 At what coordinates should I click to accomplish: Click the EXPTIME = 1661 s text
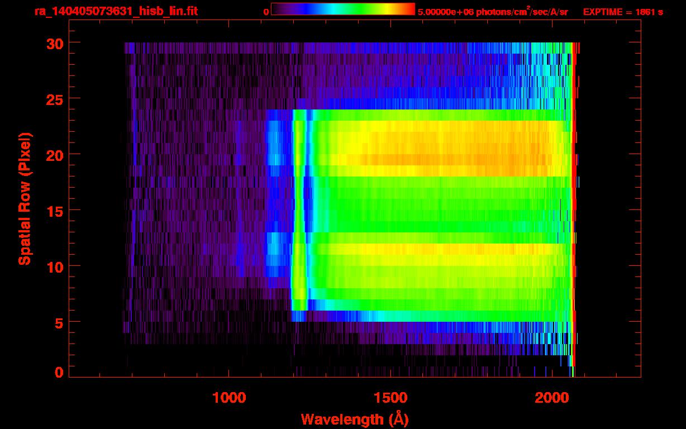tap(623, 12)
